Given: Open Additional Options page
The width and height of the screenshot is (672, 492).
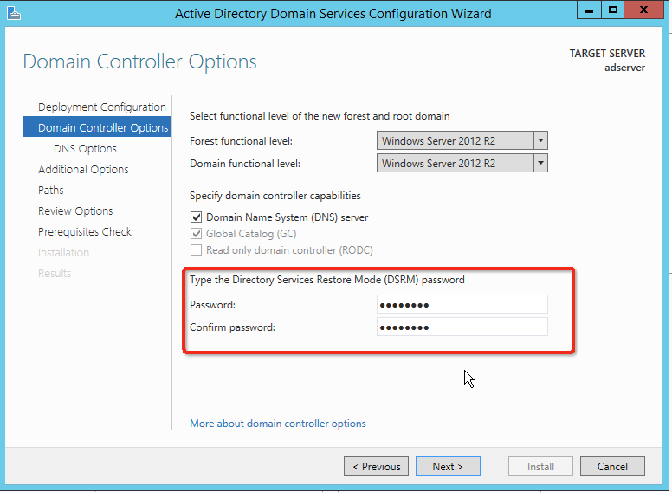Looking at the screenshot, I should tap(83, 170).
